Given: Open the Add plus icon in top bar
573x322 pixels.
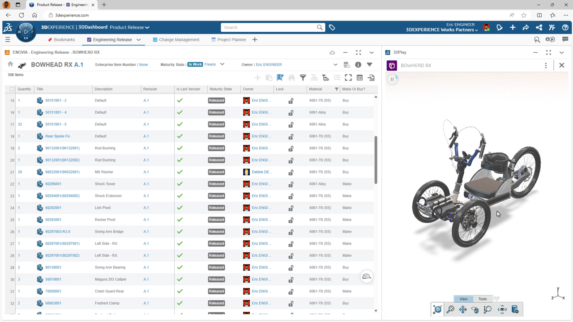Looking at the screenshot, I should point(513,27).
